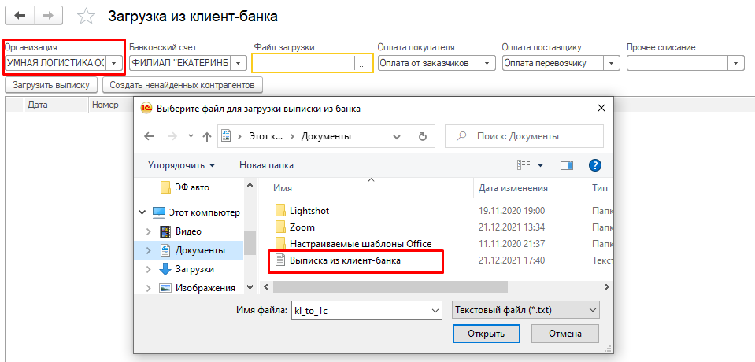755x362 pixels.
Task: Select Этот компьютер in navigation tree
Action: 196,212
